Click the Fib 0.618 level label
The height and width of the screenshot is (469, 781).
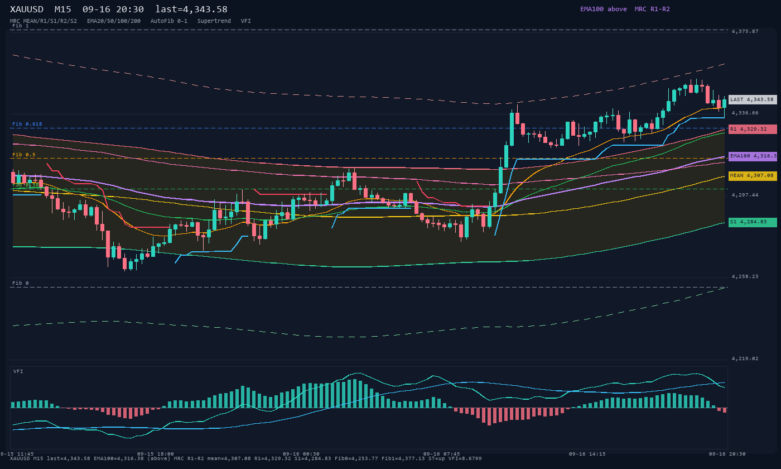coord(27,124)
